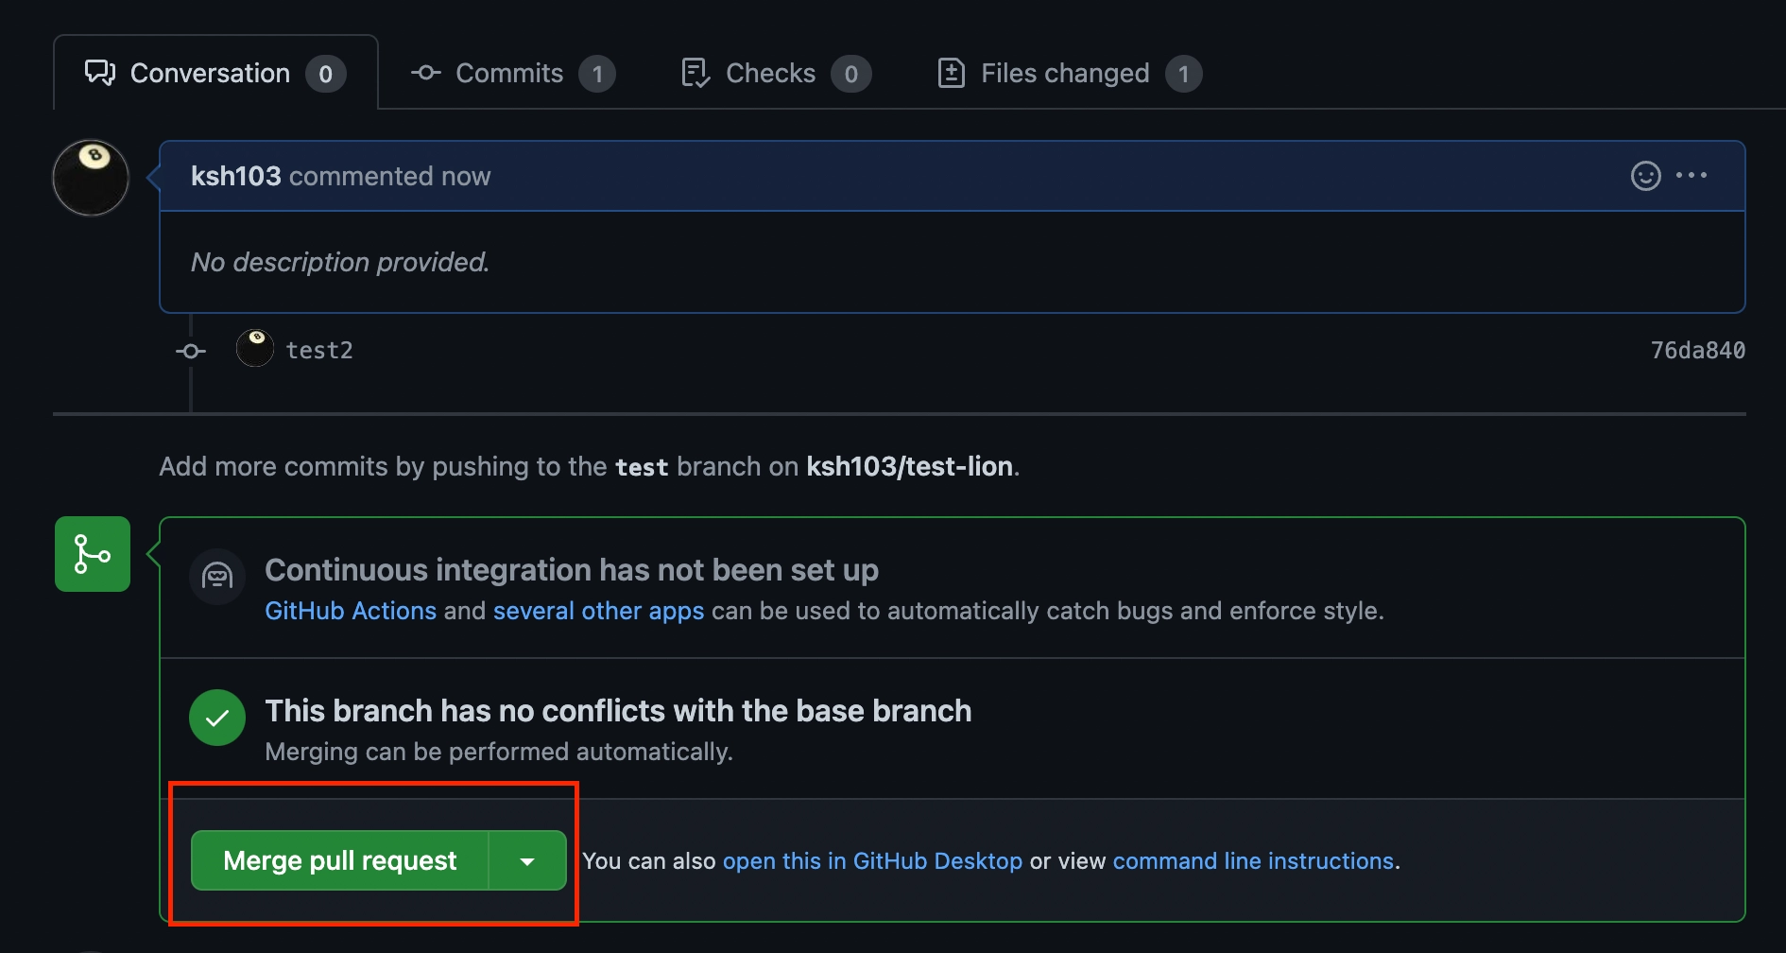Open the Checks tab

775,73
